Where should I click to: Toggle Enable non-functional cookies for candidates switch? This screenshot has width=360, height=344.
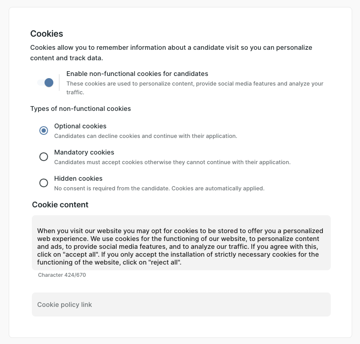[46, 83]
